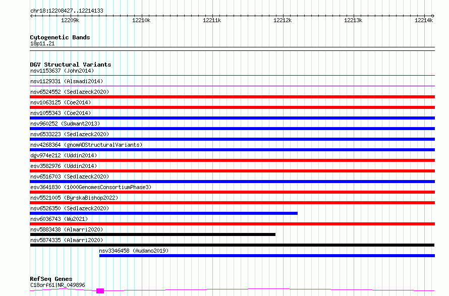Screen dimensions: 449x296
Task: Open the nsv3346458 (Audano2019) label
Action: point(134,251)
